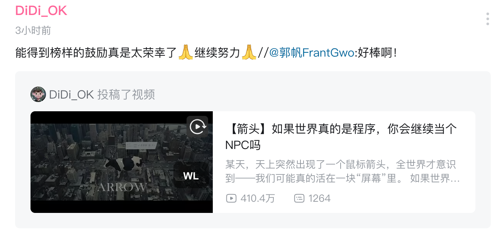Viewport: 492px width, 231px height.
Task: Click the WL badge on the video thumbnail
Action: 191,176
